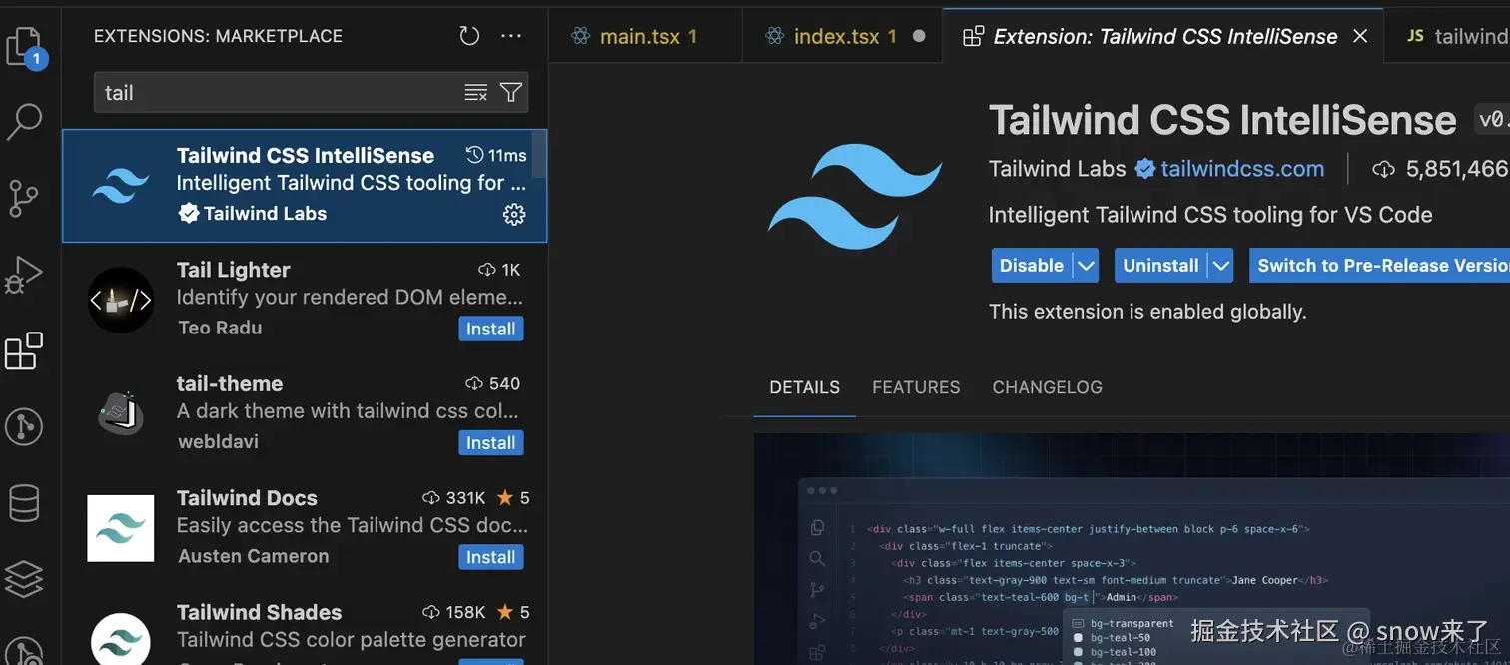Viewport: 1510px width, 665px height.
Task: Refresh the extensions marketplace list
Action: 469,36
